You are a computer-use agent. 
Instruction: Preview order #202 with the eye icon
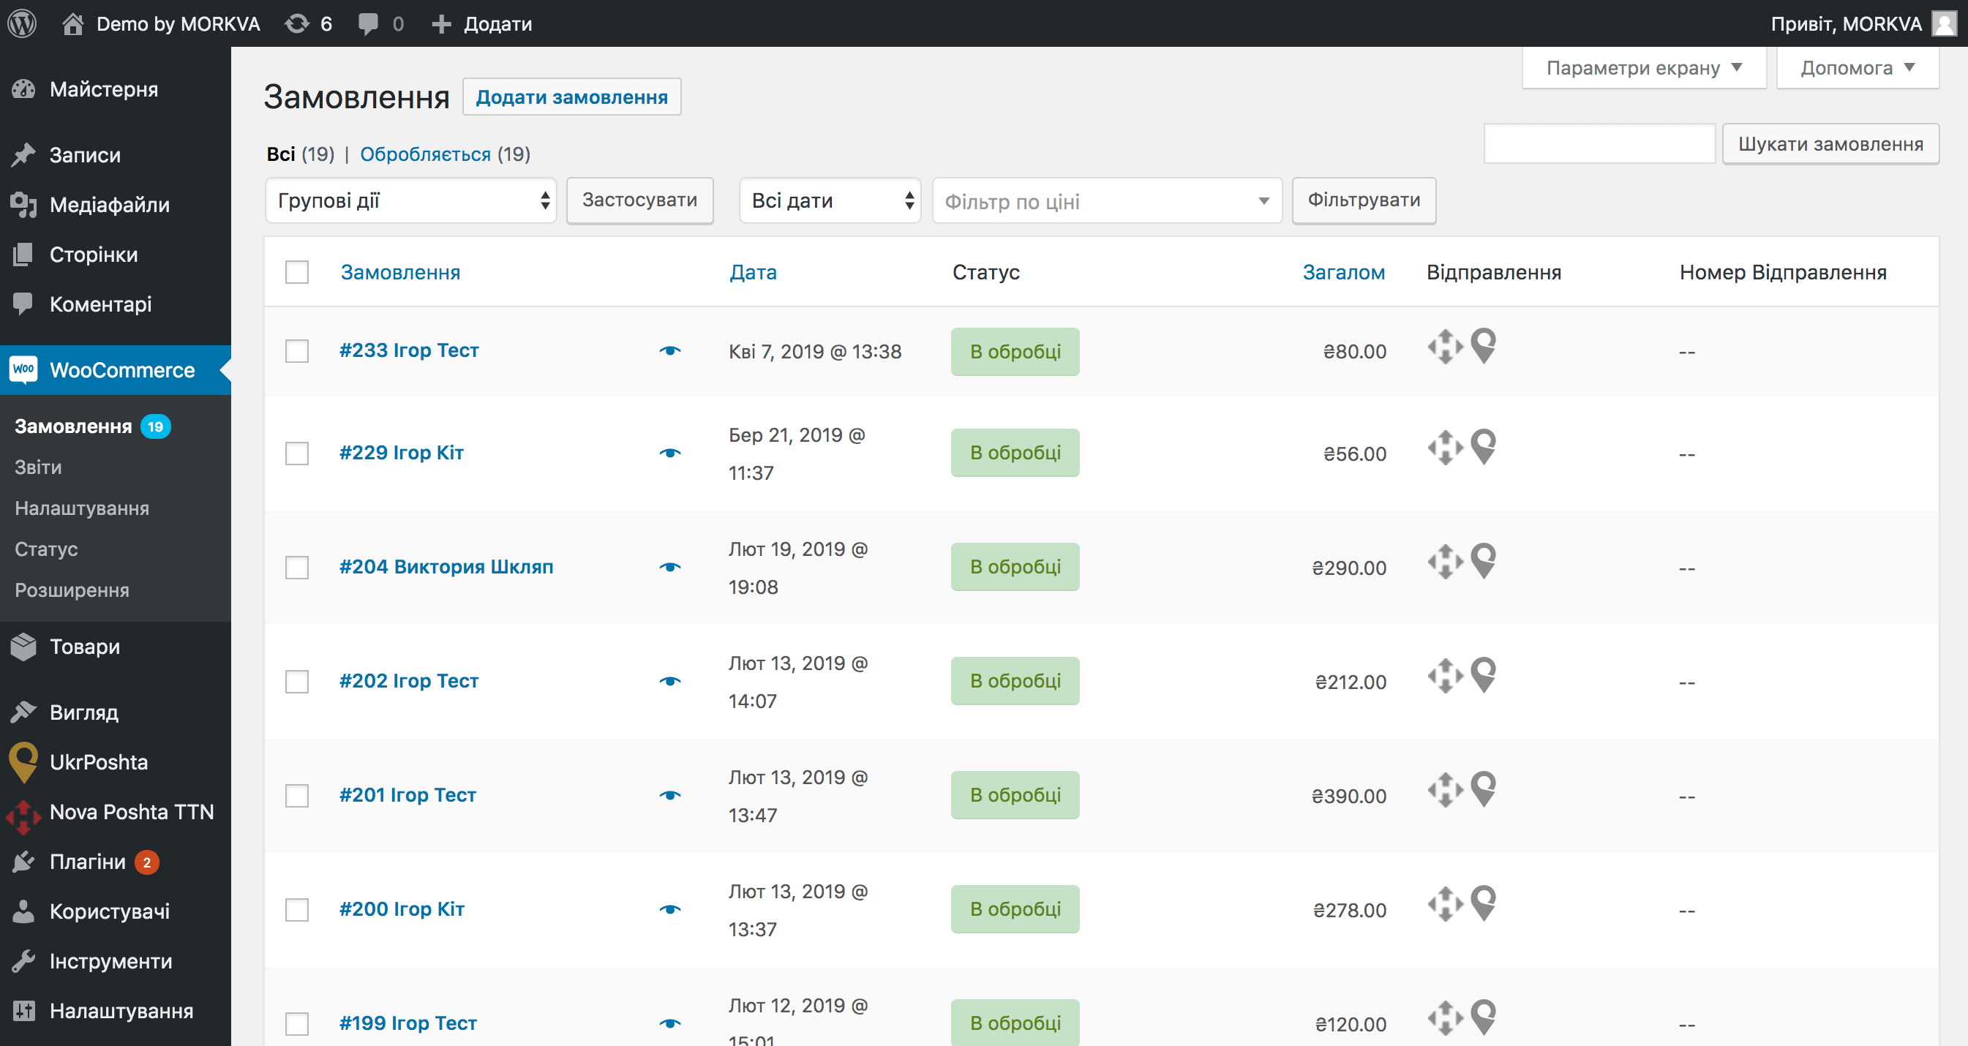670,681
